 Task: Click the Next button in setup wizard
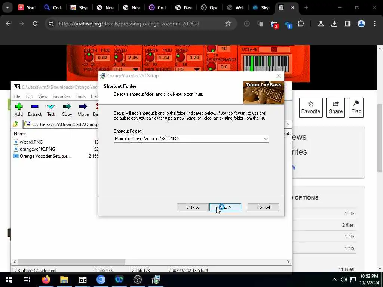pos(225,207)
